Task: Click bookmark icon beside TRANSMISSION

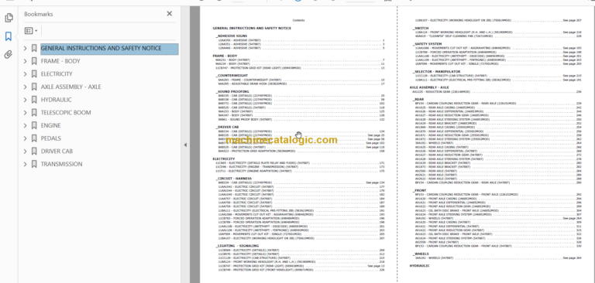Action: coord(34,165)
